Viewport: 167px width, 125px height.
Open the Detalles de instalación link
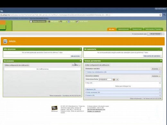point(94,111)
